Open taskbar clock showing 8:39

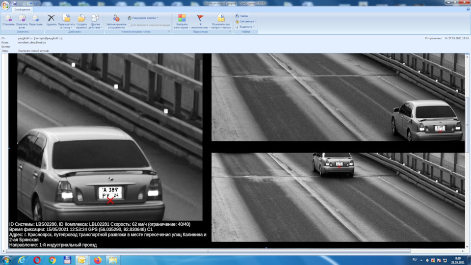pyautogui.click(x=457, y=260)
